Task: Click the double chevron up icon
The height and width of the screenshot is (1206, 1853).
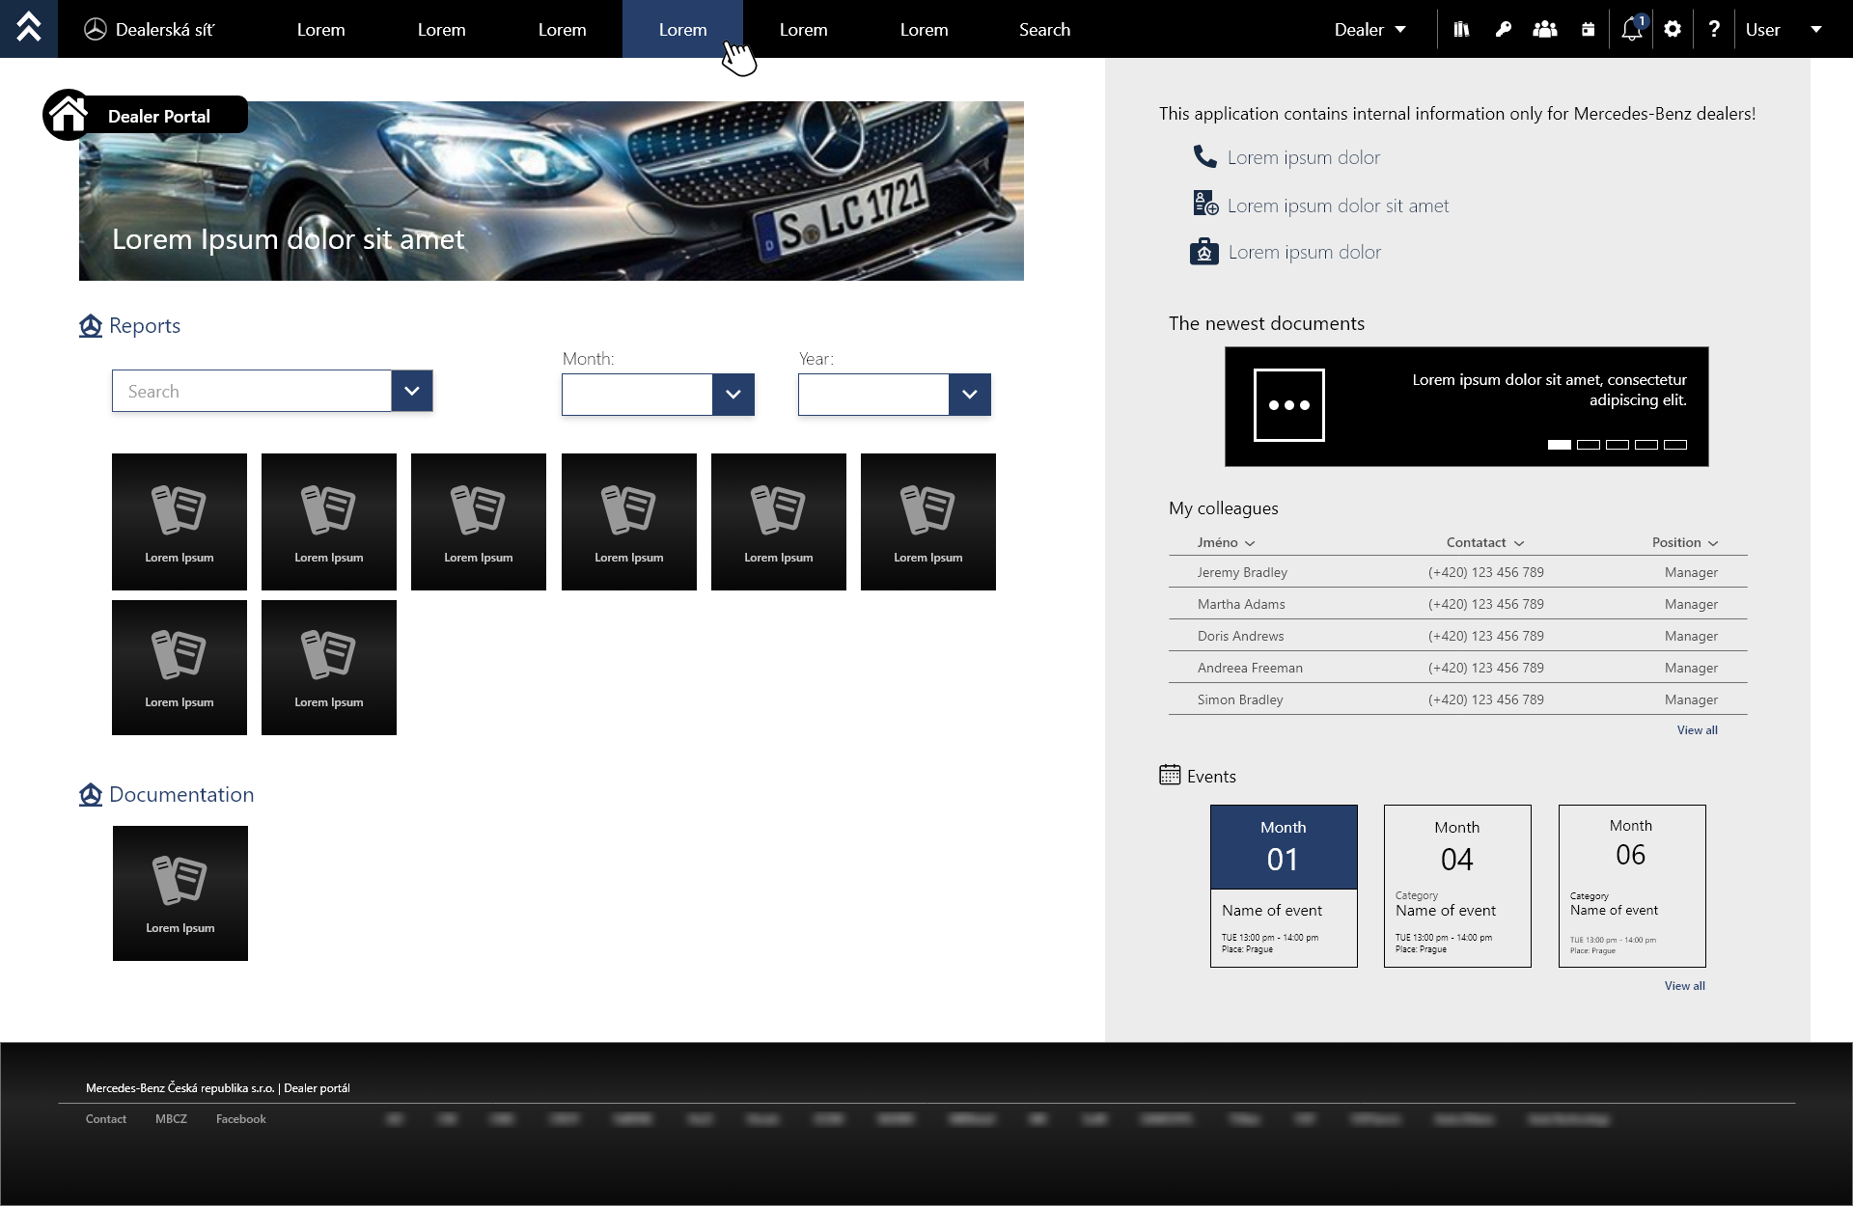Action: pyautogui.click(x=29, y=28)
